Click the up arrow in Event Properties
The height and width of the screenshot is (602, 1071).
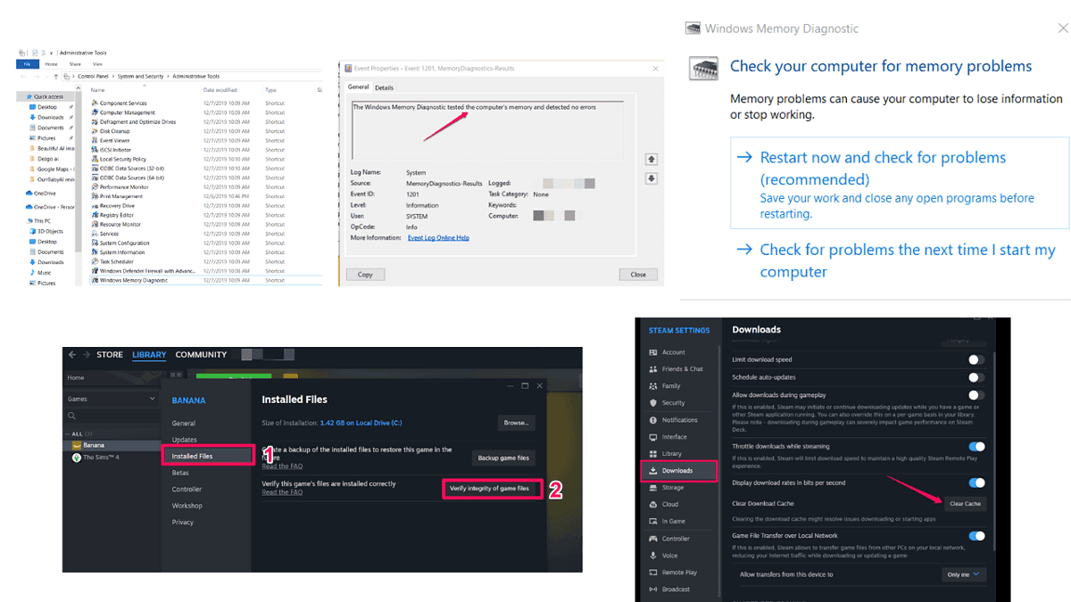(x=652, y=159)
